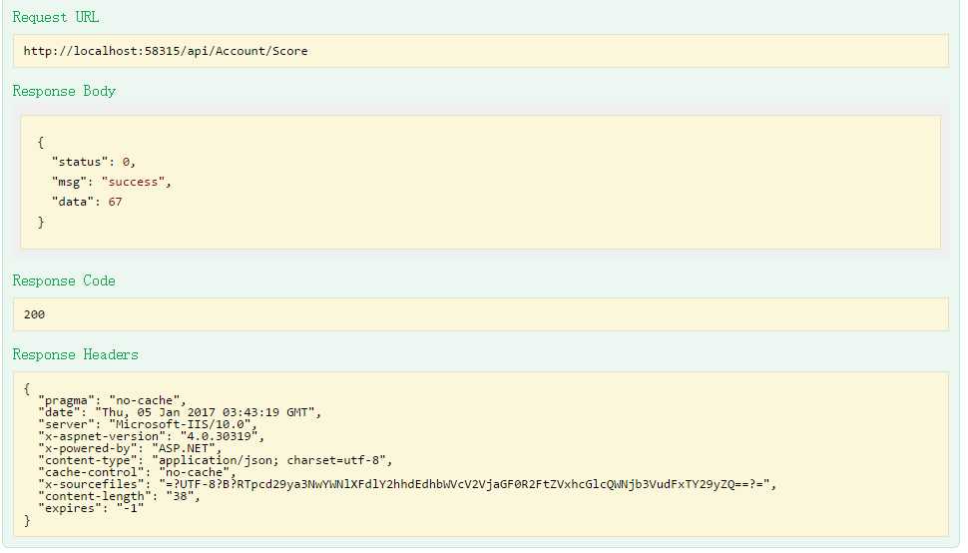Click the "data": 67 line

(x=87, y=202)
